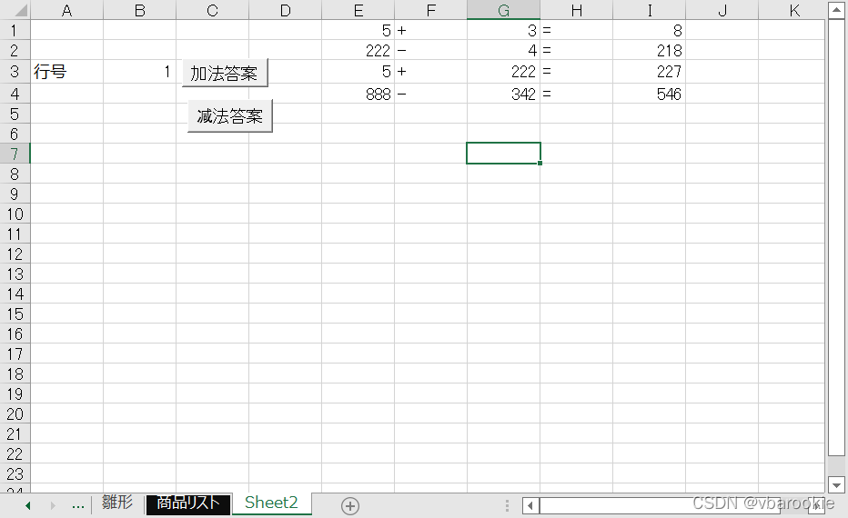Screen dimensions: 848x518
Task: Click the 减法答案 button
Action: coord(230,115)
